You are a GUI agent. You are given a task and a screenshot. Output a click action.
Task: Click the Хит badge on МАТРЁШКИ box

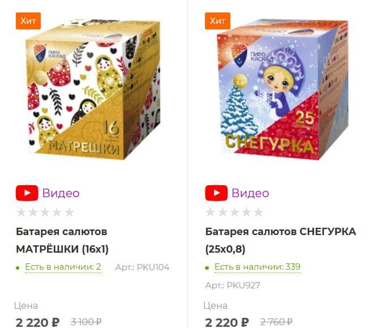(28, 21)
